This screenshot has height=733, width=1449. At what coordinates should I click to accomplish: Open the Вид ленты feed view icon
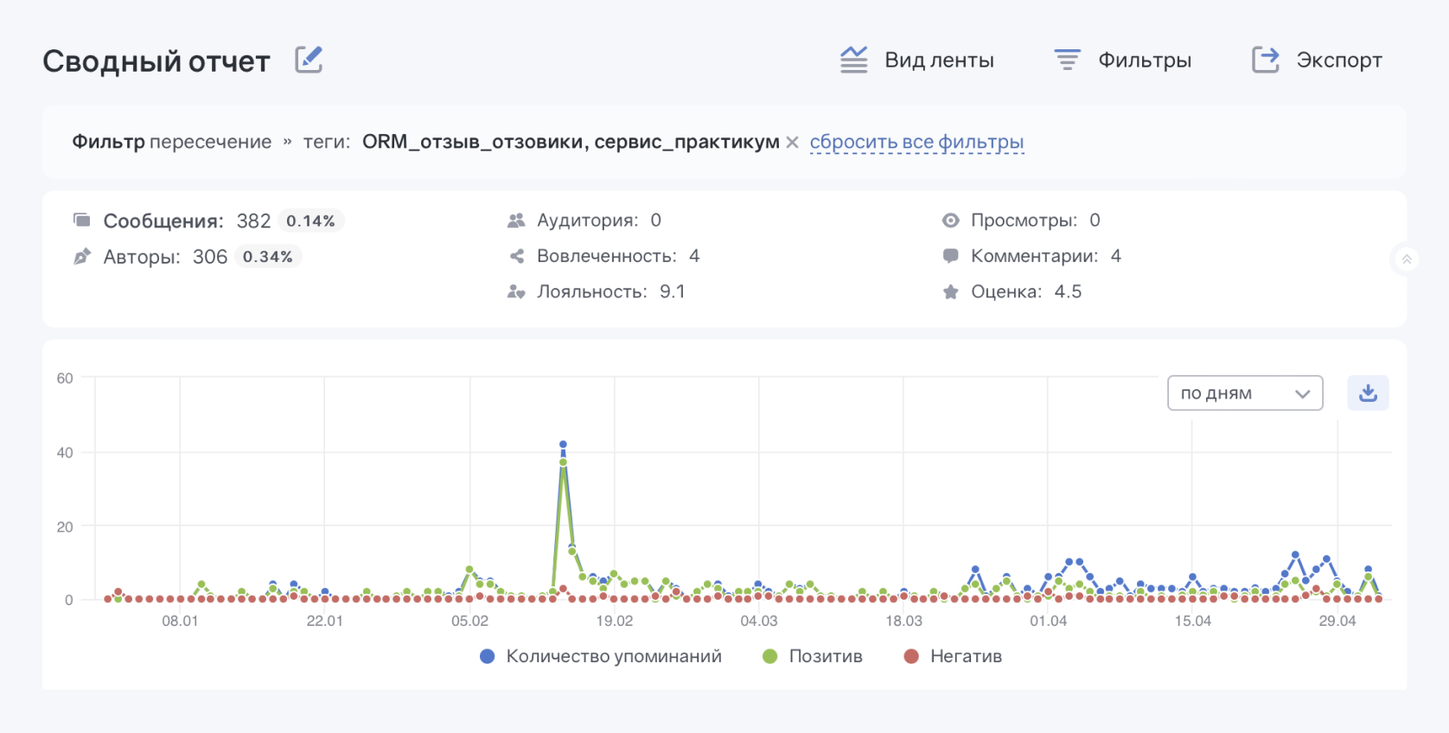pyautogui.click(x=853, y=60)
